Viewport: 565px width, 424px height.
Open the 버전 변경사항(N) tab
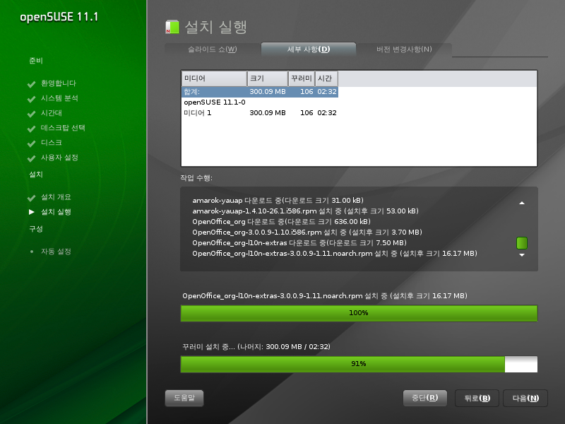click(x=404, y=49)
